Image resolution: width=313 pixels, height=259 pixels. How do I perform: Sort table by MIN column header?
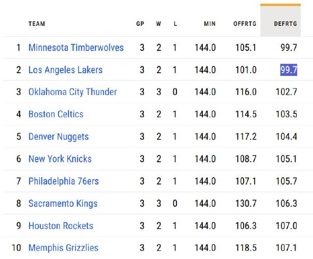210,24
